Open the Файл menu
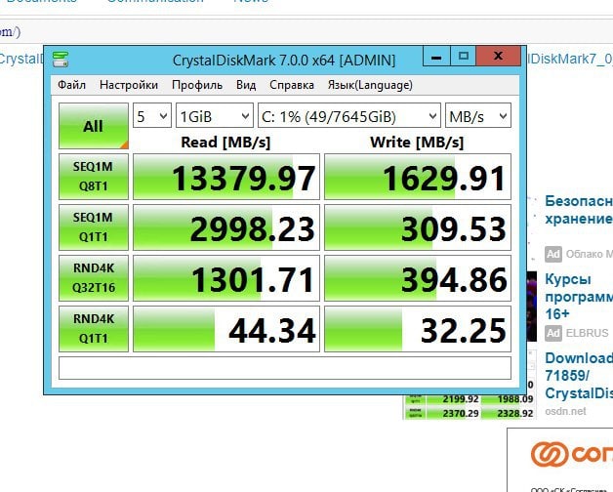The image size is (613, 492). point(71,85)
